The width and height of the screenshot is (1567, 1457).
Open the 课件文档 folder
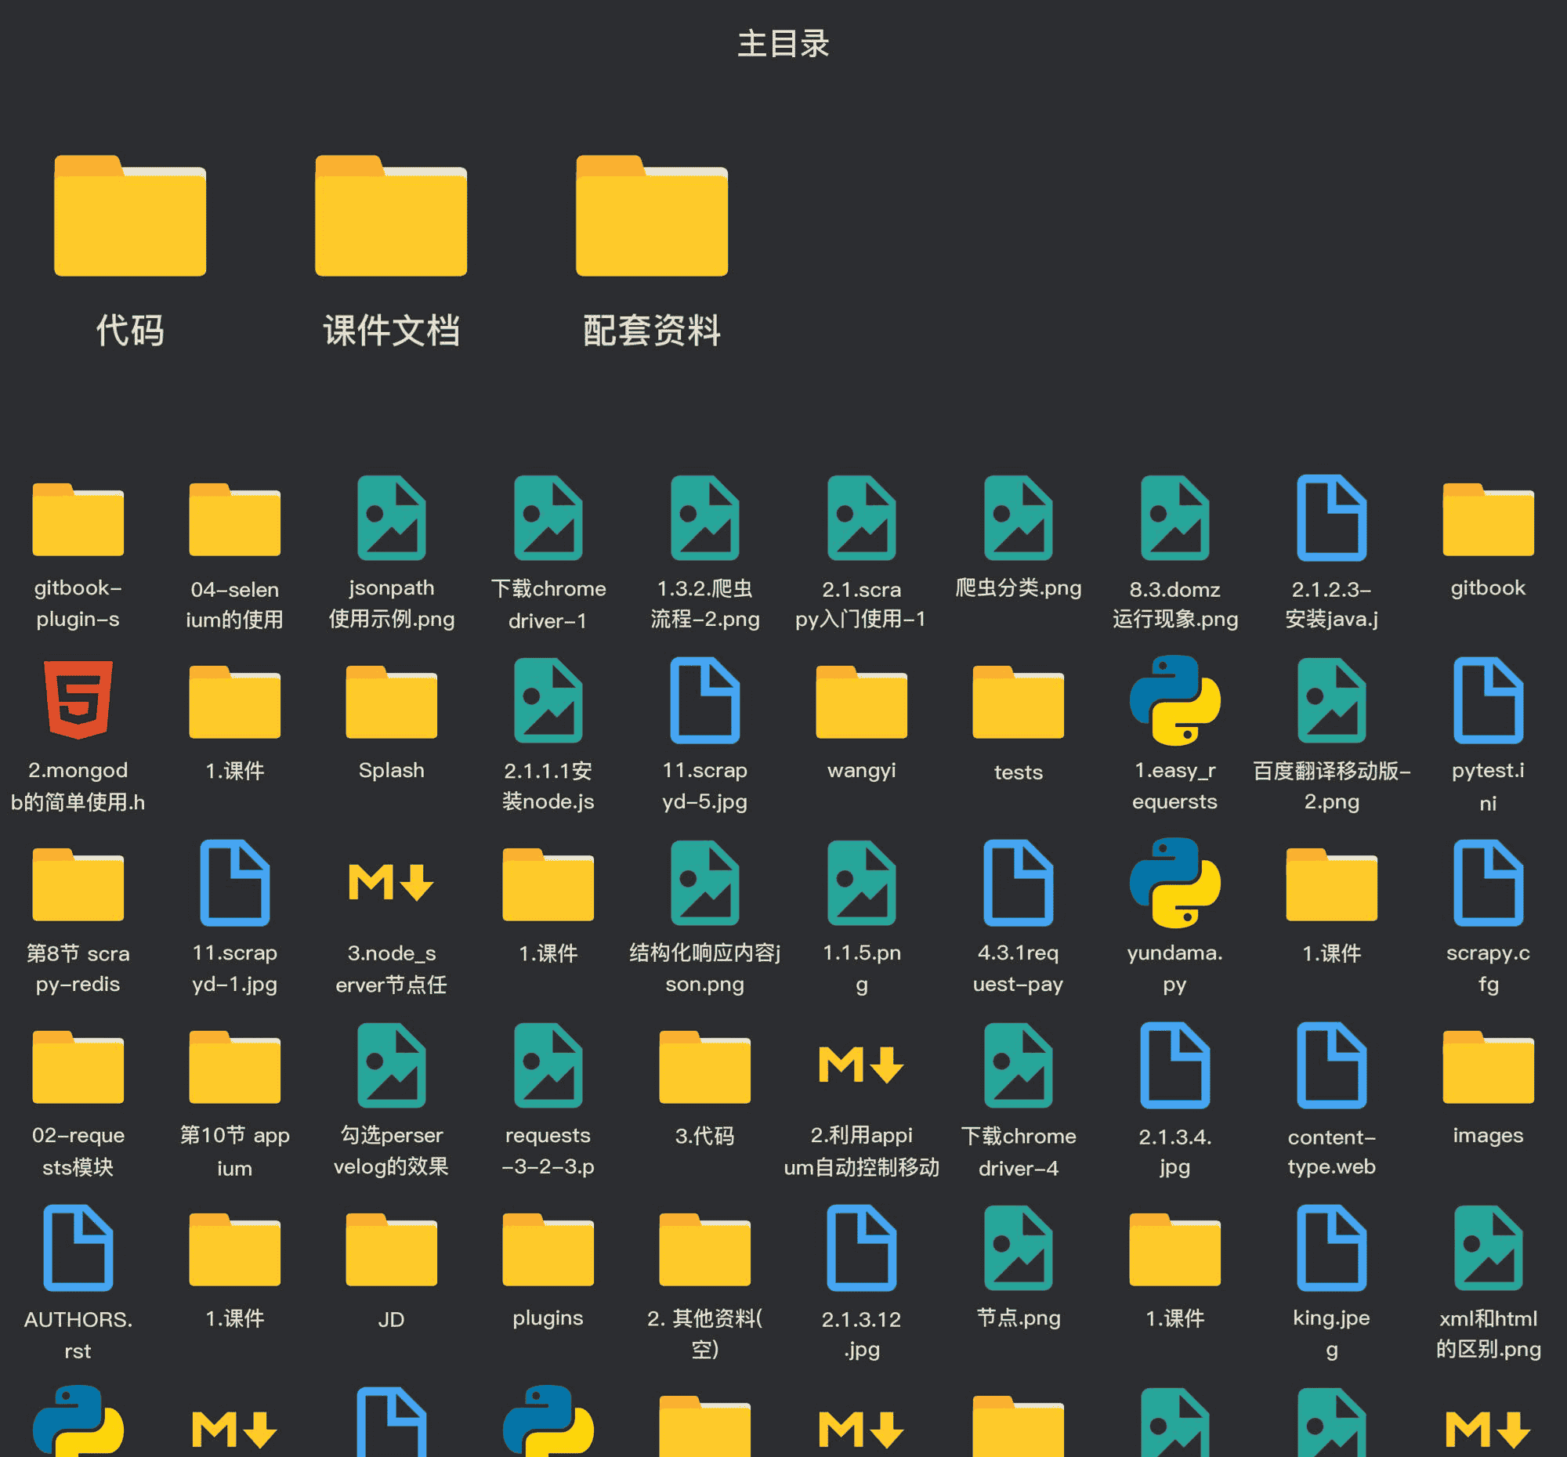(391, 217)
